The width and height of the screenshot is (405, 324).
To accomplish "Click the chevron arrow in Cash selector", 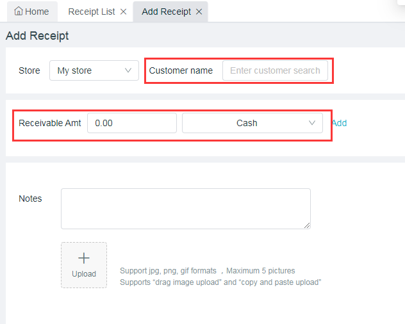I will click(x=312, y=123).
